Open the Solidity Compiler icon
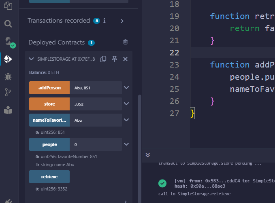 point(9,42)
